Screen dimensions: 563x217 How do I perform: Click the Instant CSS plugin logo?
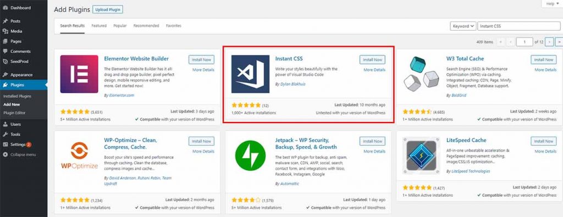click(250, 74)
